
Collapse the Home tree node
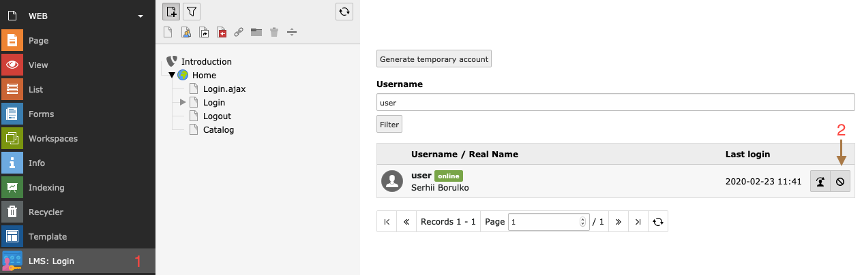[x=172, y=75]
